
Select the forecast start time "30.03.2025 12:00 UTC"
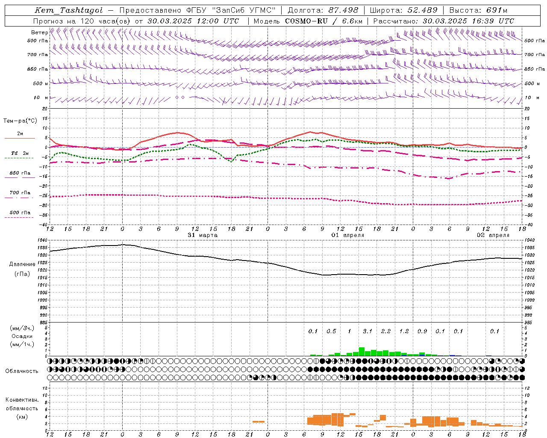(x=193, y=21)
